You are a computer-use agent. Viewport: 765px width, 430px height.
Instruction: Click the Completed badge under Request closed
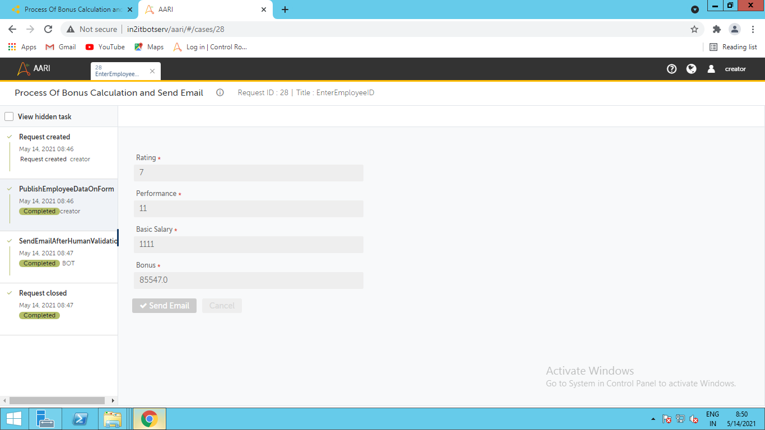pyautogui.click(x=39, y=315)
